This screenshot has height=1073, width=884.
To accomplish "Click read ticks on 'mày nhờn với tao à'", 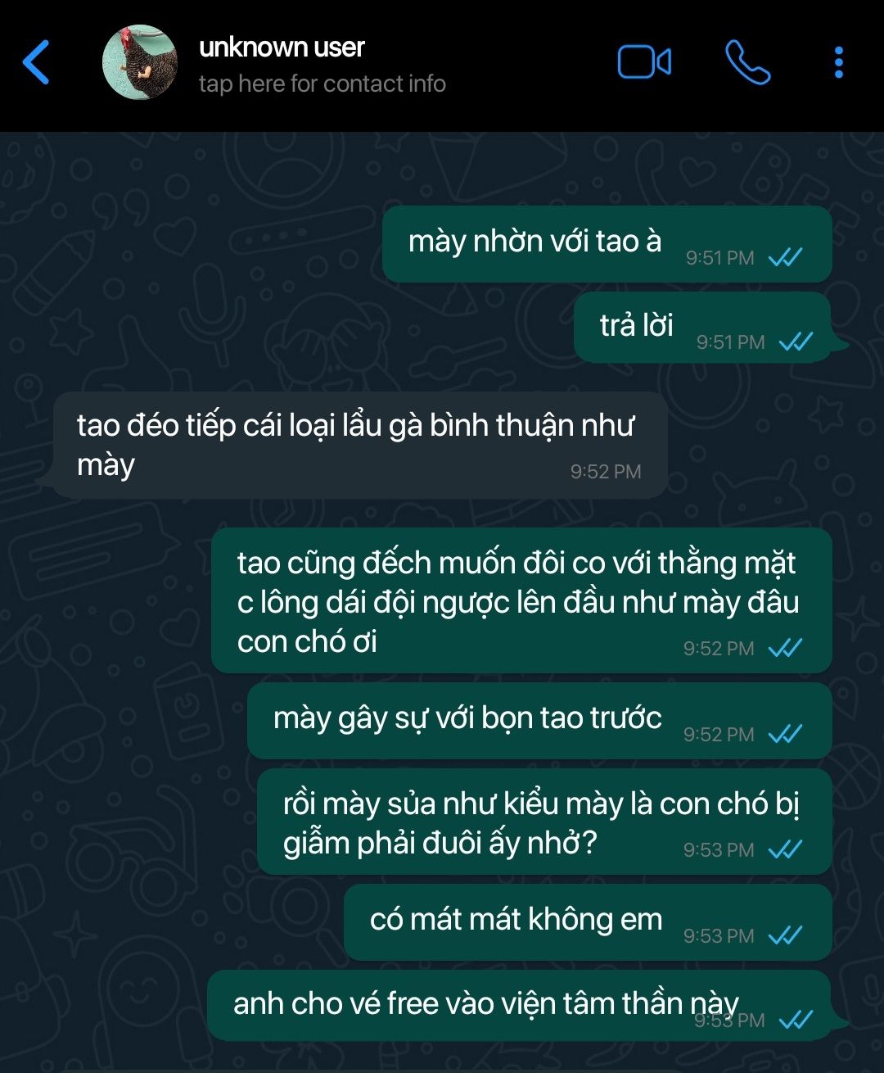I will 786,257.
